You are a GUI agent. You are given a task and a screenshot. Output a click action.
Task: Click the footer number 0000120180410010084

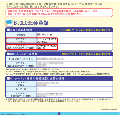(9, 115)
